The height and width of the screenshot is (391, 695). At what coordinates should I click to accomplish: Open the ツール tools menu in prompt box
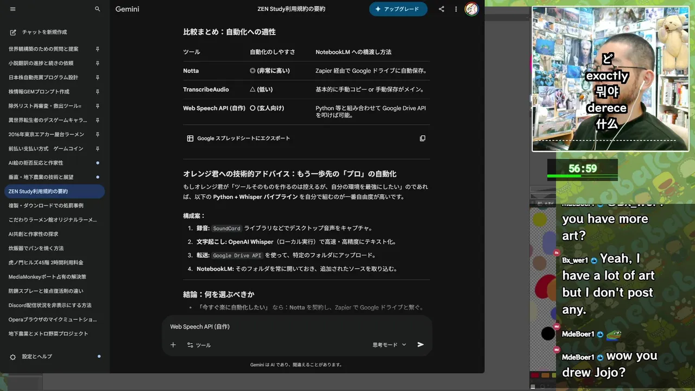(x=199, y=345)
